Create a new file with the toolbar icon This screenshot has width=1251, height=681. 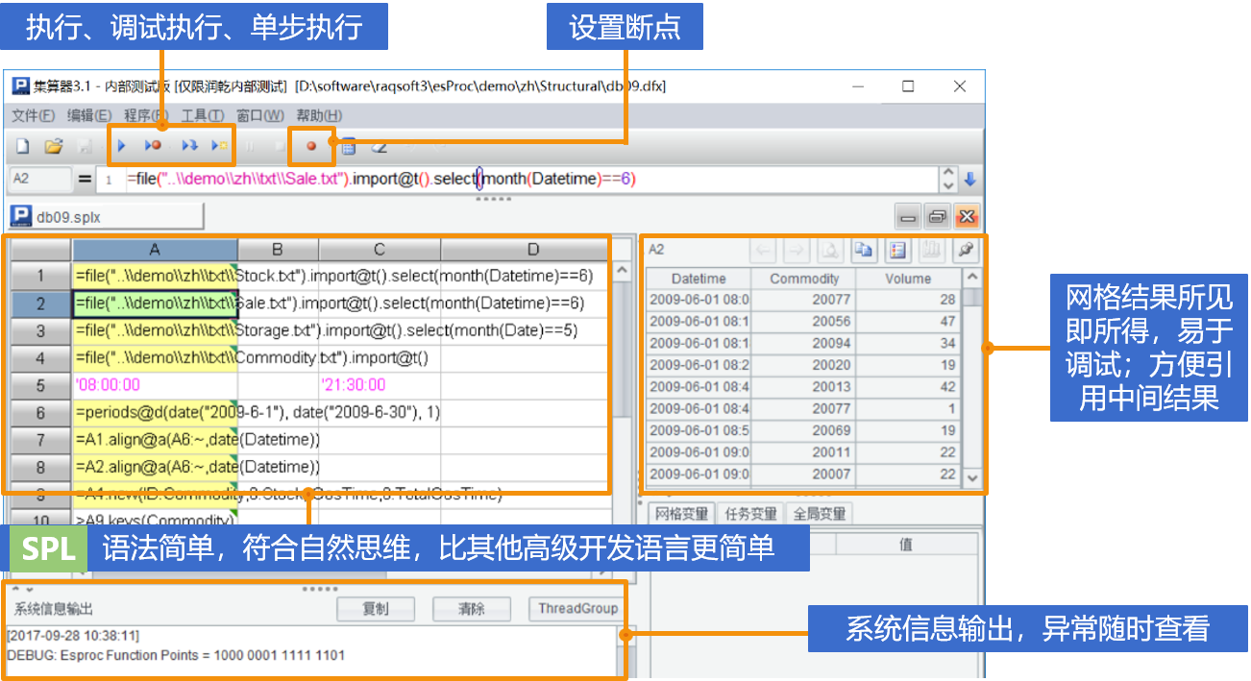click(22, 147)
